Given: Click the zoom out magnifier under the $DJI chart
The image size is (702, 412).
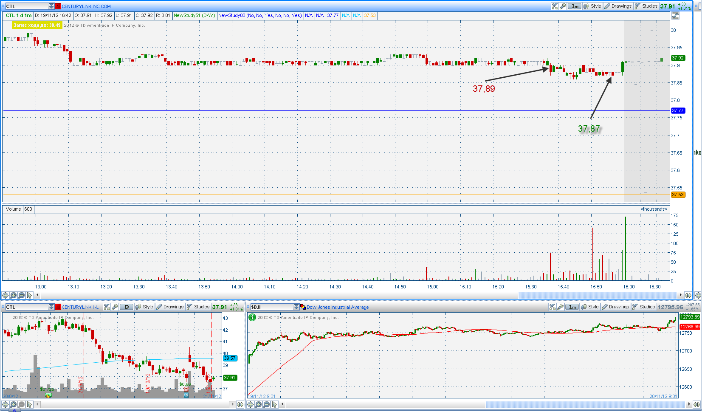Looking at the screenshot, I should coord(266,404).
